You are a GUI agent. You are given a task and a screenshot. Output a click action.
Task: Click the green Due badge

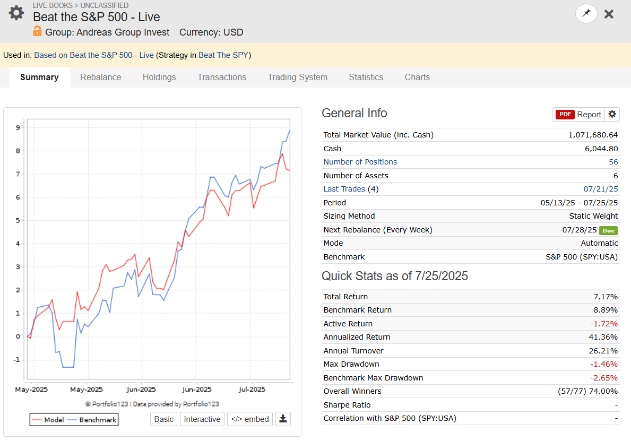point(608,230)
